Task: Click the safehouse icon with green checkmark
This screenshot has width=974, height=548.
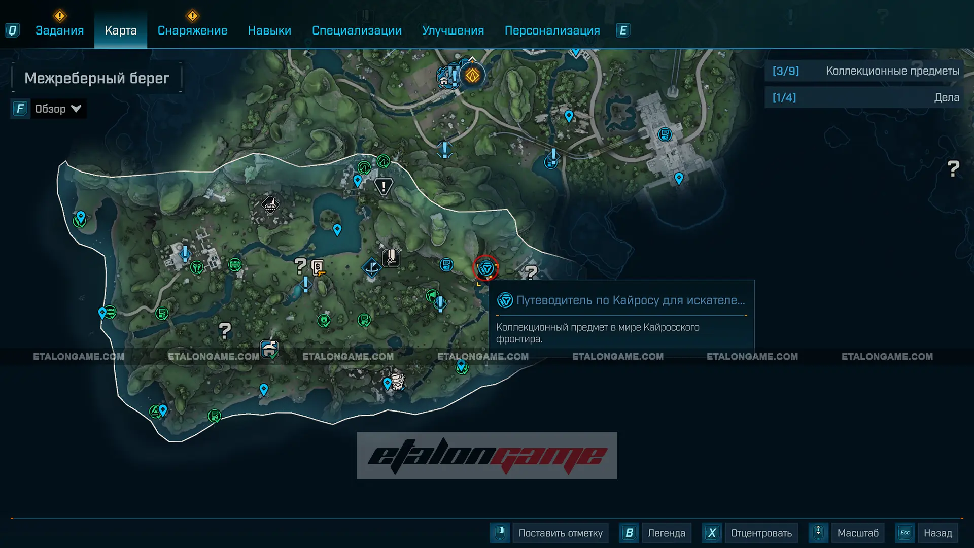Action: pyautogui.click(x=269, y=349)
